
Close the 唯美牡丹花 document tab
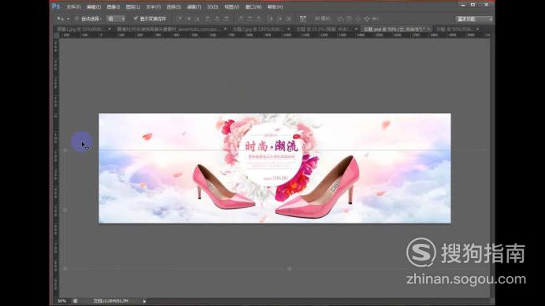tap(225, 29)
